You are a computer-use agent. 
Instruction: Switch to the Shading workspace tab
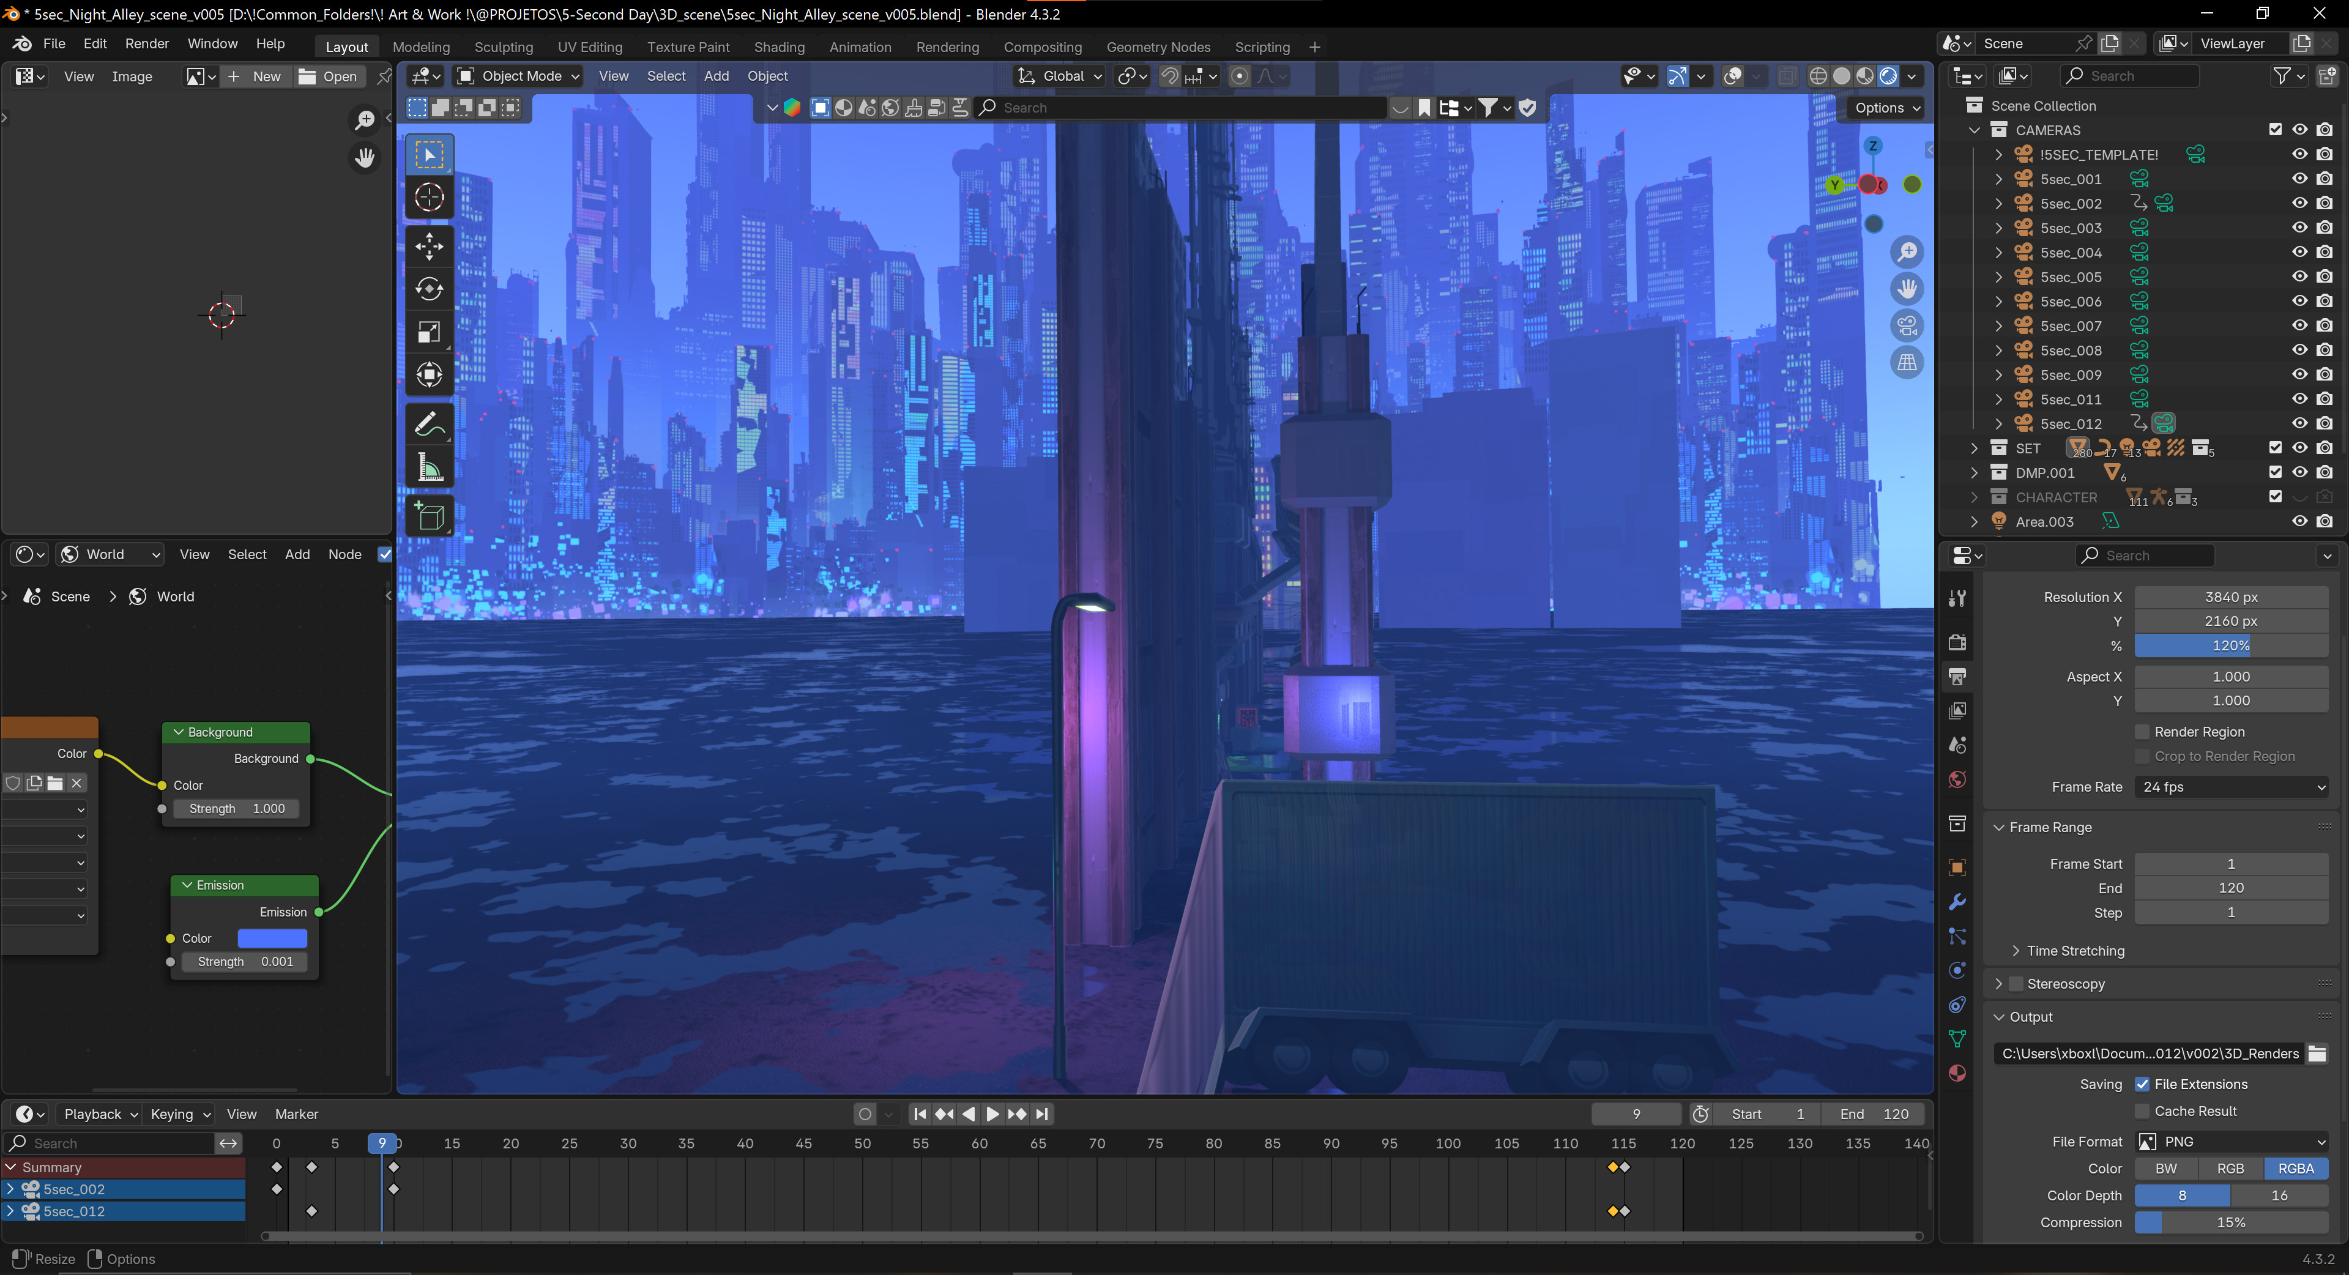pyautogui.click(x=780, y=46)
